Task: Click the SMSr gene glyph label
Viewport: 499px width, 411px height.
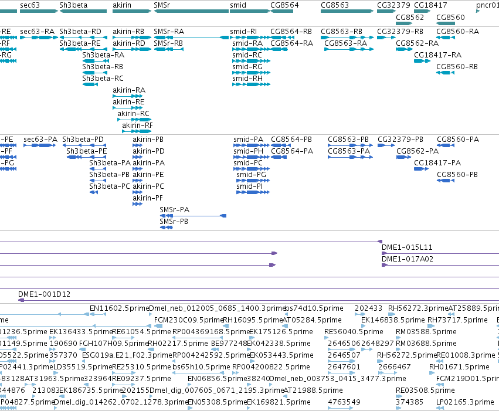Action: point(162,5)
